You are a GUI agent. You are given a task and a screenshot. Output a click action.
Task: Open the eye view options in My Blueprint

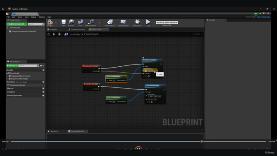pos(42,65)
